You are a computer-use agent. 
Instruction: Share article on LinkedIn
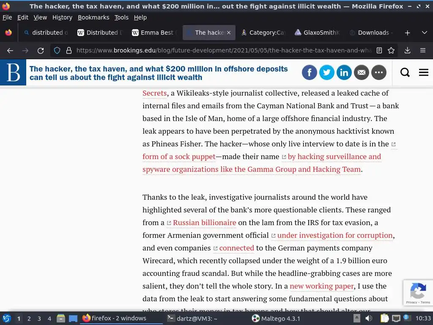(x=344, y=72)
